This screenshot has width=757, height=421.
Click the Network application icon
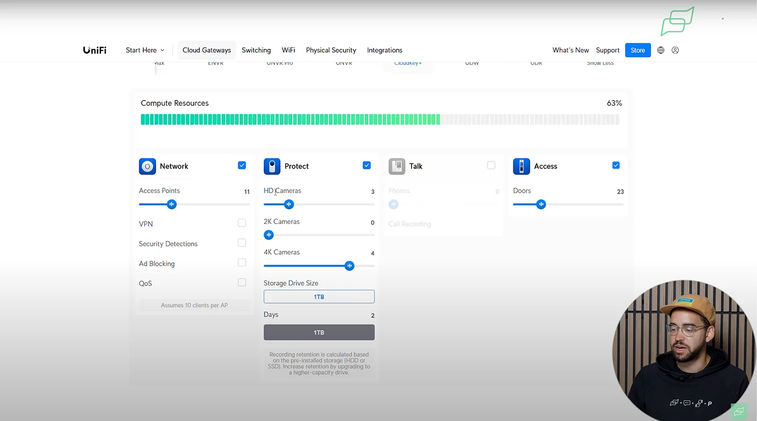[x=147, y=166]
